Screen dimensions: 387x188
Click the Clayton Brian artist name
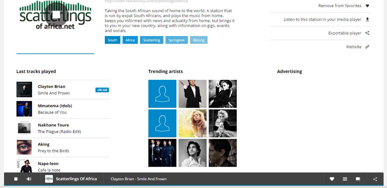tap(52, 86)
